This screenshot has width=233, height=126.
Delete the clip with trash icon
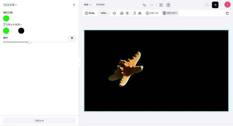coord(227,13)
